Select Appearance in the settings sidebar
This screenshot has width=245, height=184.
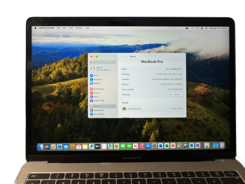(97, 110)
